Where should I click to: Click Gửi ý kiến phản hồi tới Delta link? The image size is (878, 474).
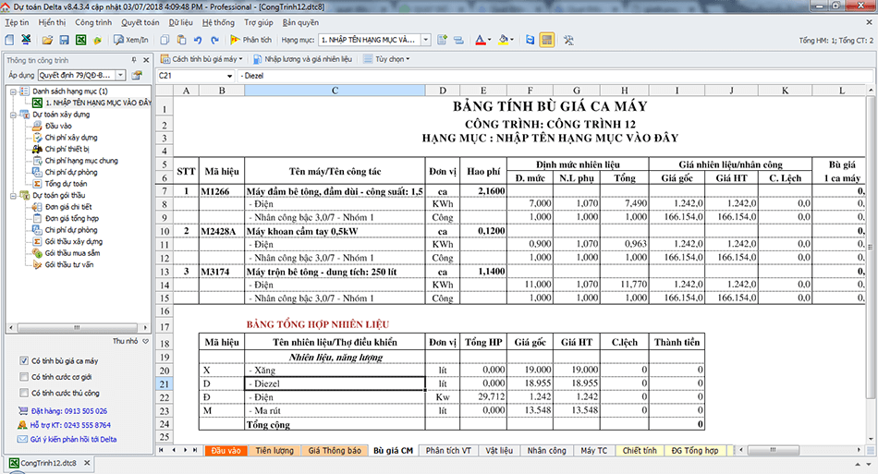pos(76,439)
